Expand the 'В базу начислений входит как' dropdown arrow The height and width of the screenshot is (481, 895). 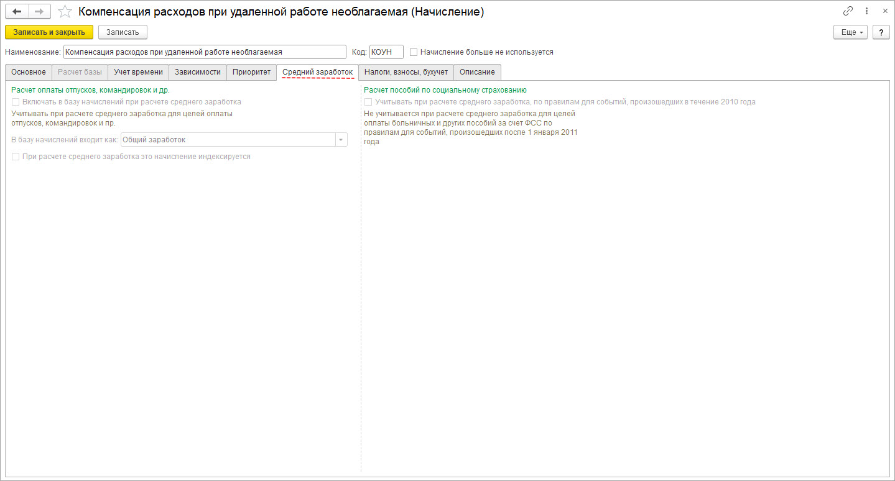(341, 140)
